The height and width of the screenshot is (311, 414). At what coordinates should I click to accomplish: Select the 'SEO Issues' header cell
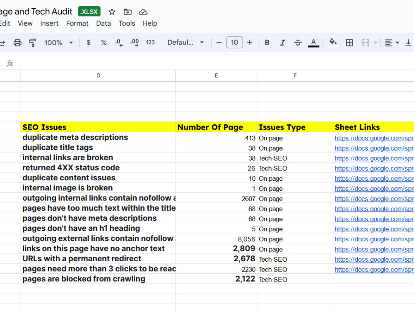click(x=98, y=127)
